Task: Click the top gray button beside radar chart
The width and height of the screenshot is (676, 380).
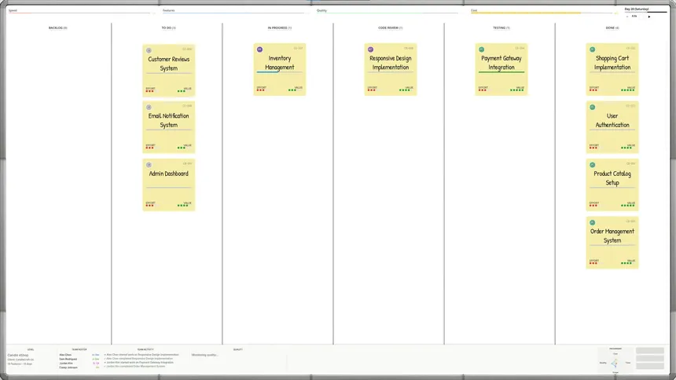Action: tap(650, 351)
